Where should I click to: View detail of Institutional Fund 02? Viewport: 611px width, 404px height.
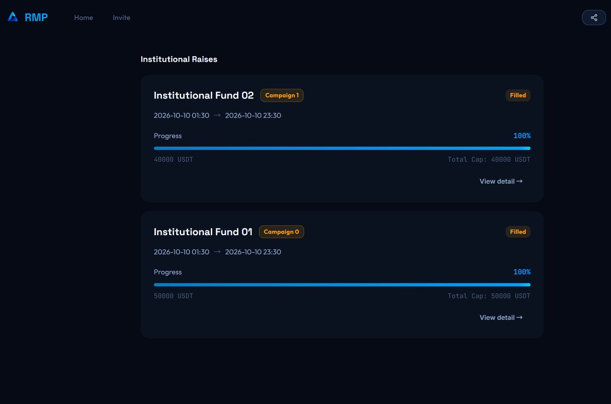pyautogui.click(x=501, y=181)
